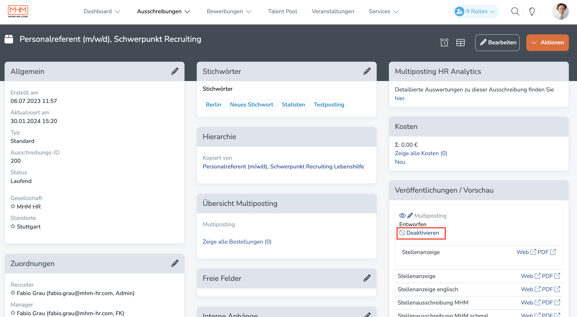Click the alarm clock icon in header
This screenshot has width=577, height=317.
pyautogui.click(x=444, y=42)
